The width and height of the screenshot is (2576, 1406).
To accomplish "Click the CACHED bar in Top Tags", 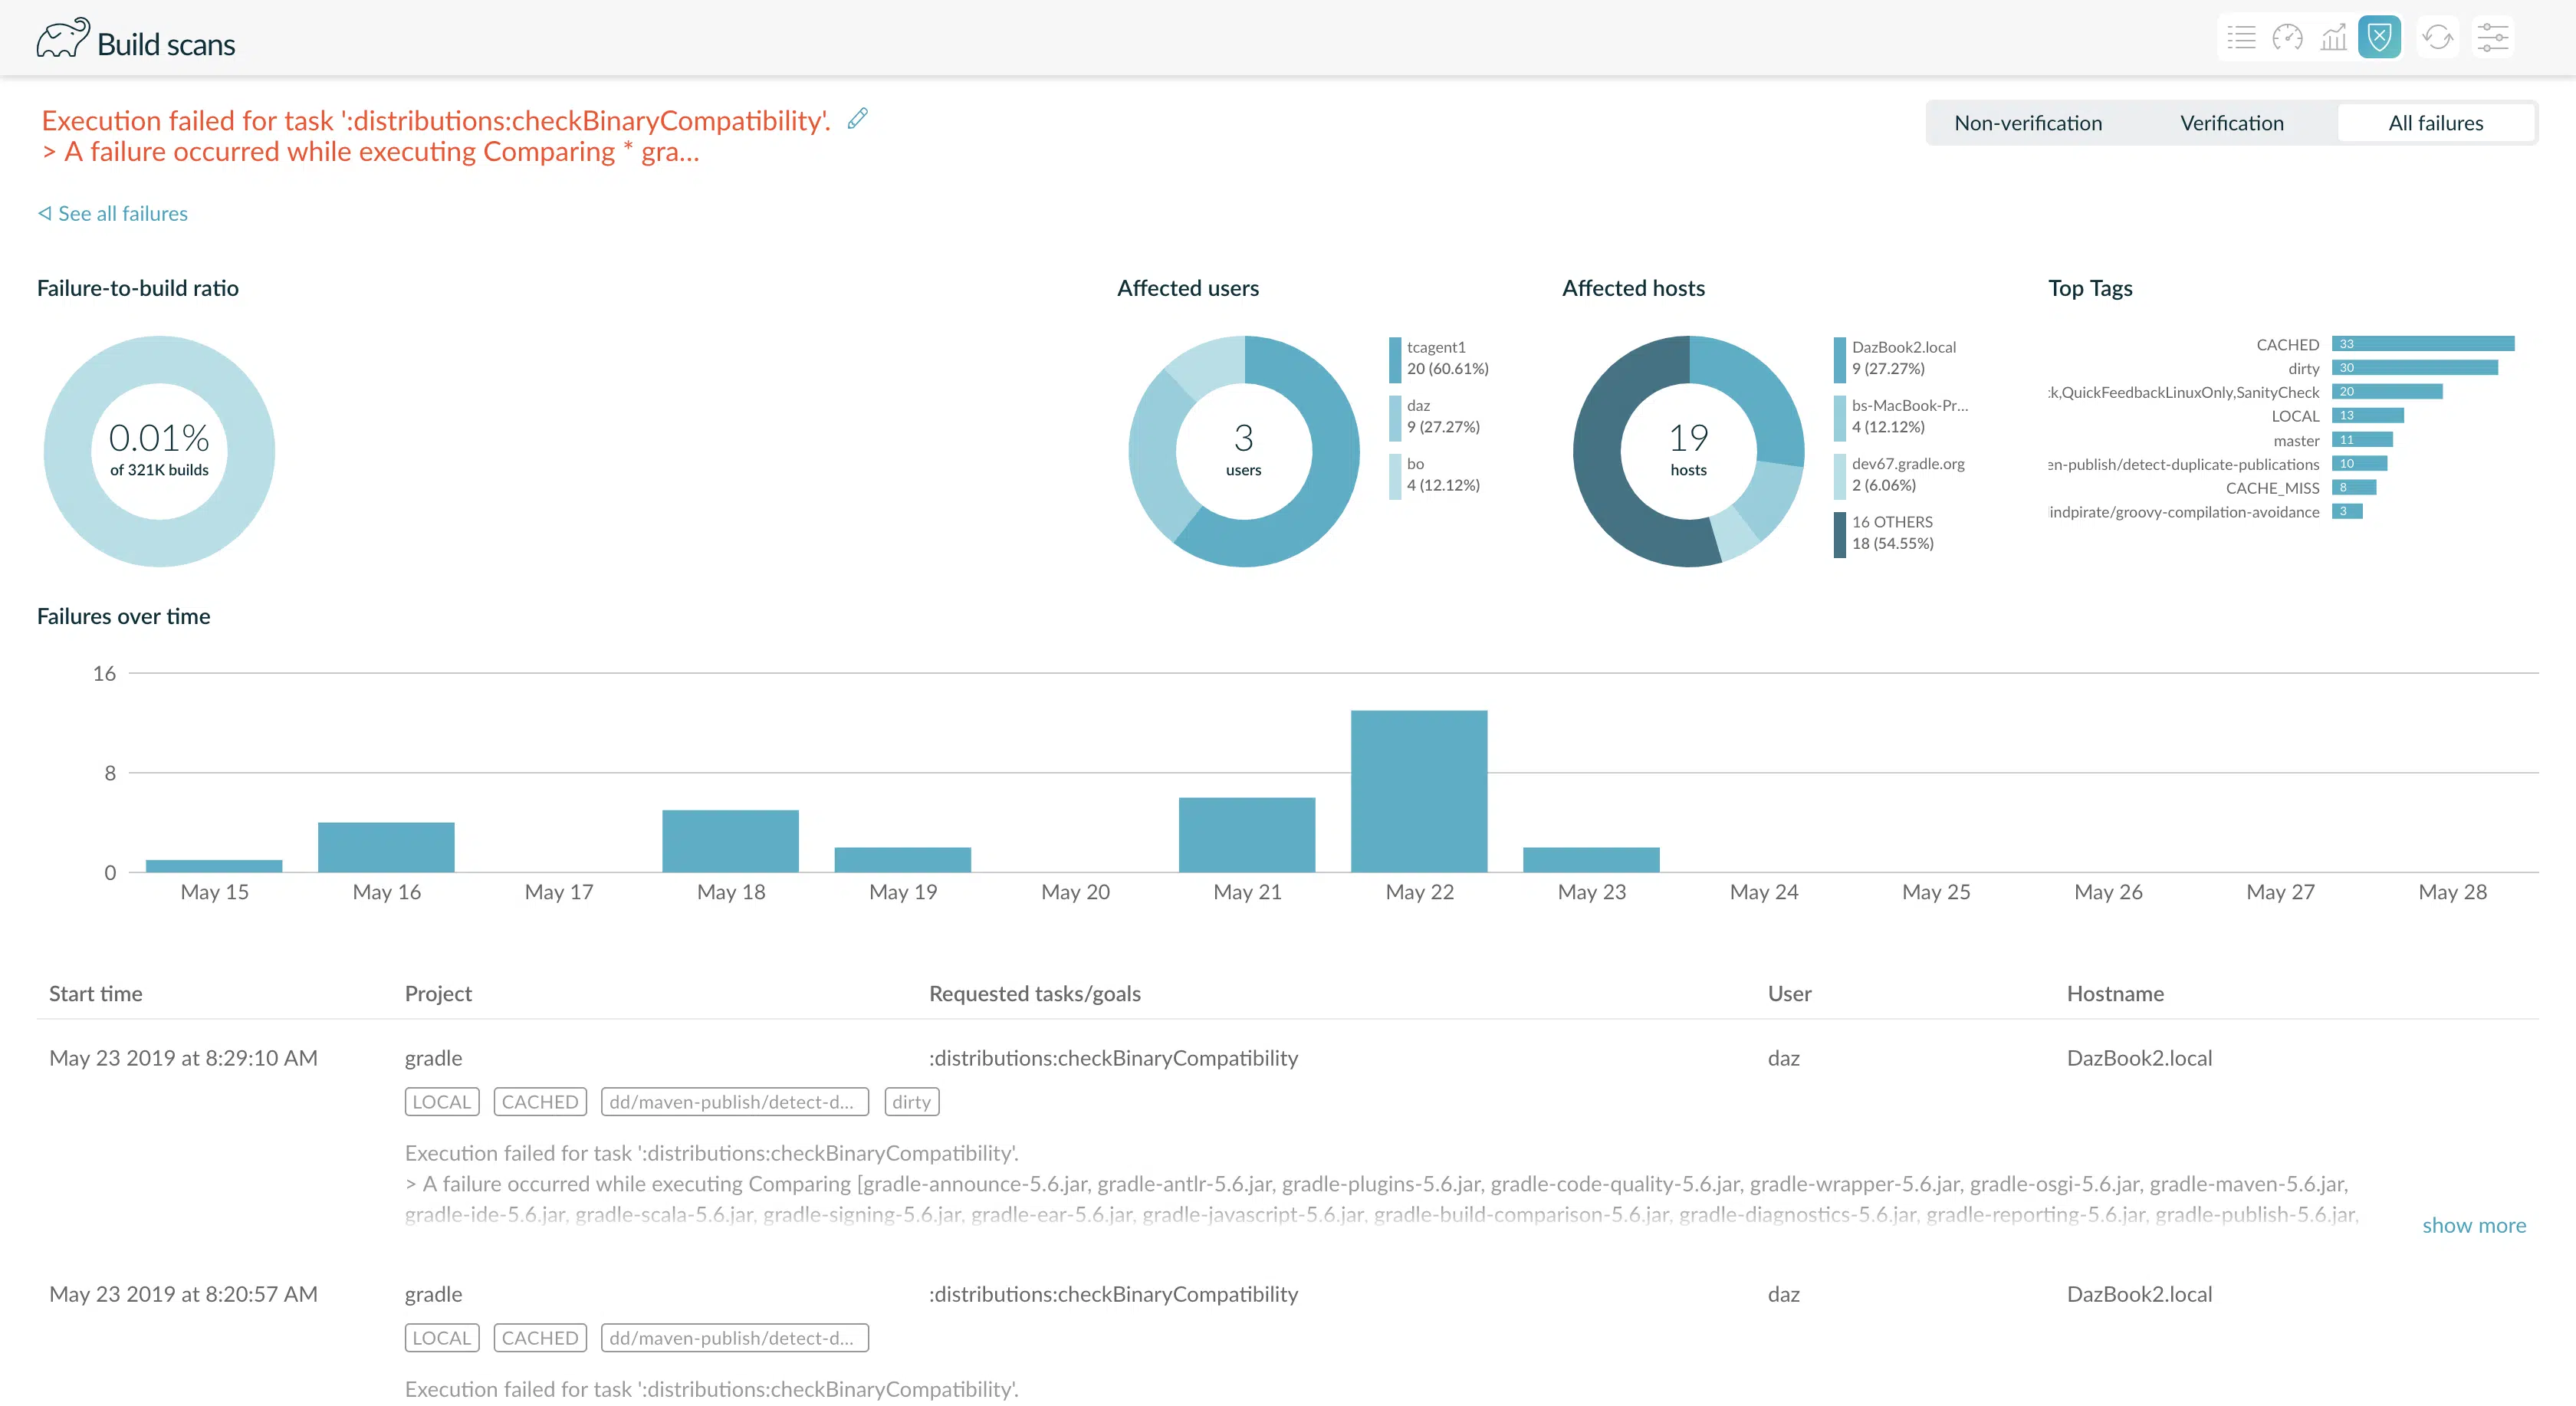I will point(2422,344).
